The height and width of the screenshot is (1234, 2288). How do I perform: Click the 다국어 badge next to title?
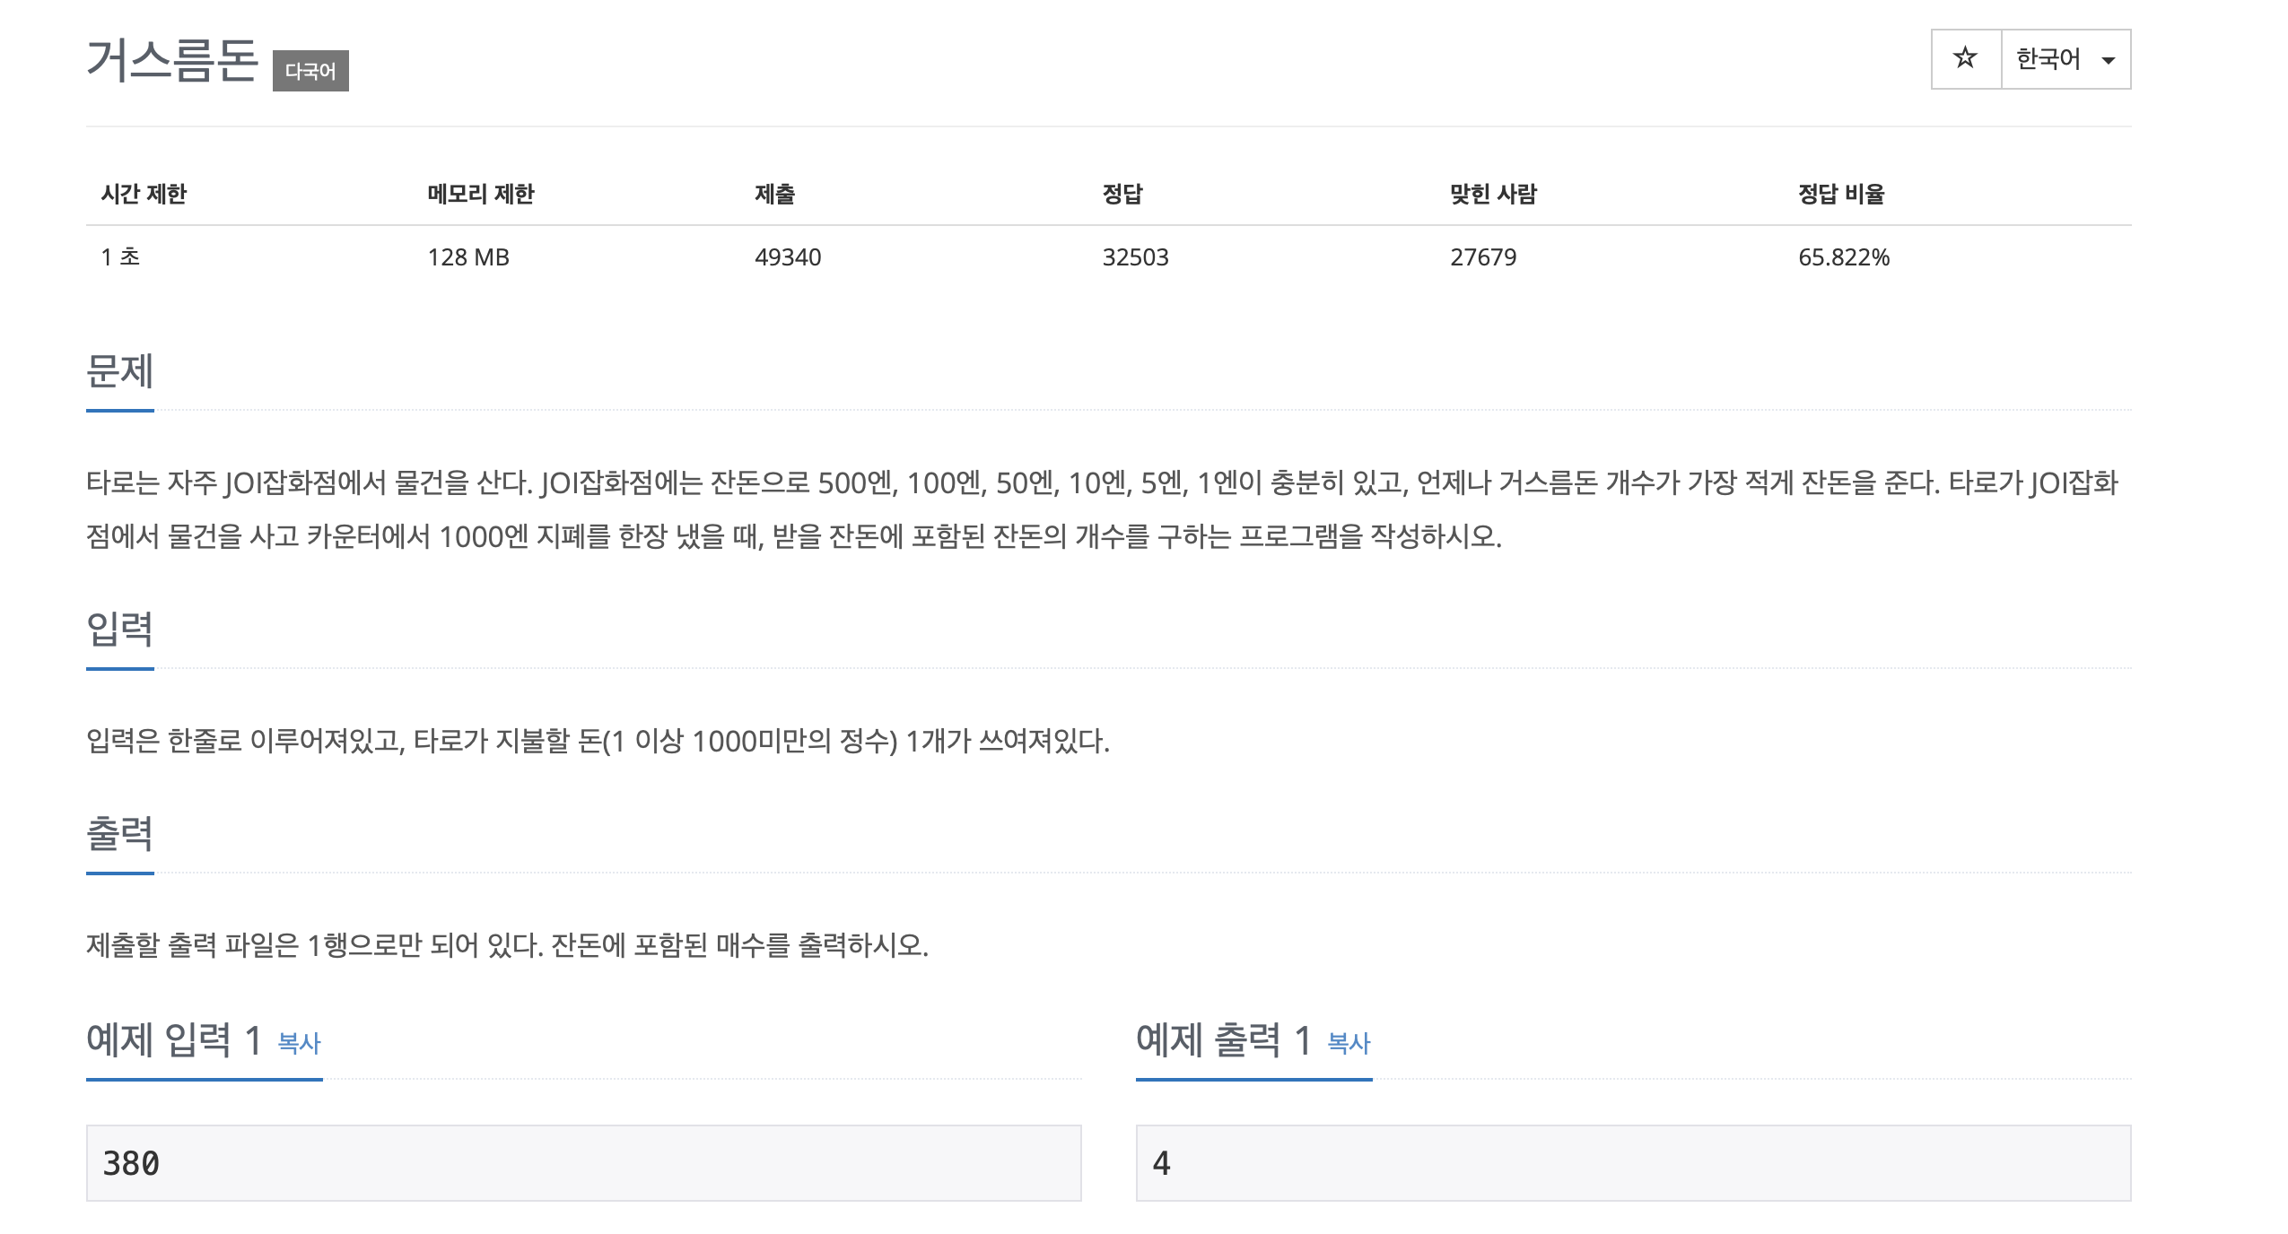310,71
